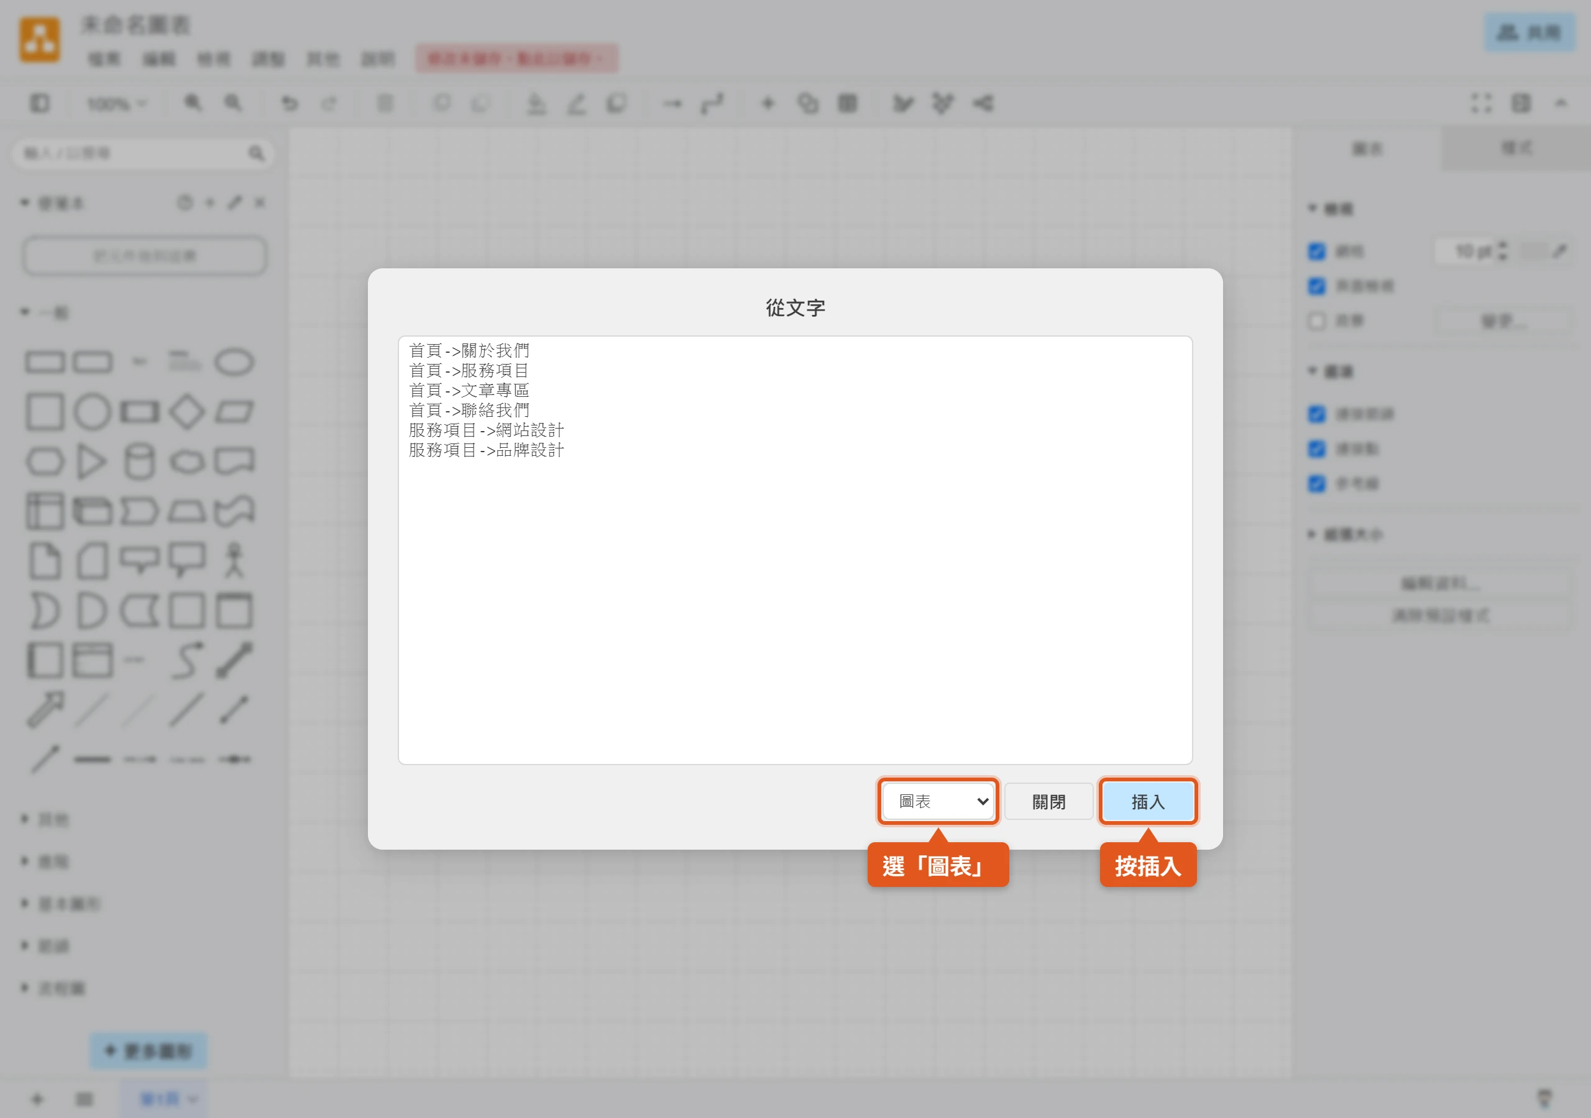1591x1118 pixels.
Task: Toggle the guides checkbox in Options
Action: 1316,483
